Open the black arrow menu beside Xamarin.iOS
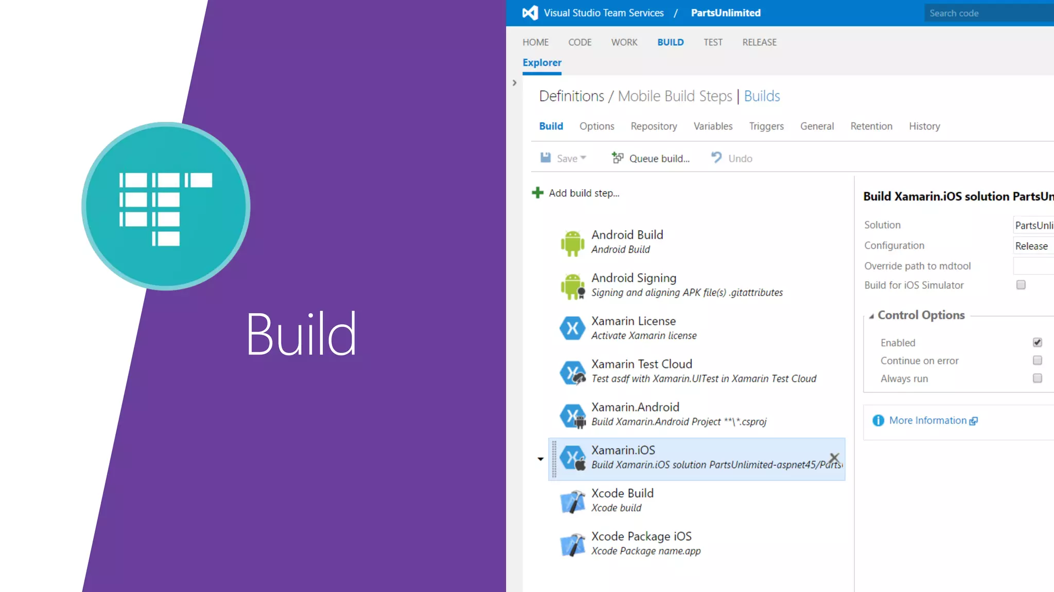Screen dimensions: 1054x592 click(x=540, y=459)
